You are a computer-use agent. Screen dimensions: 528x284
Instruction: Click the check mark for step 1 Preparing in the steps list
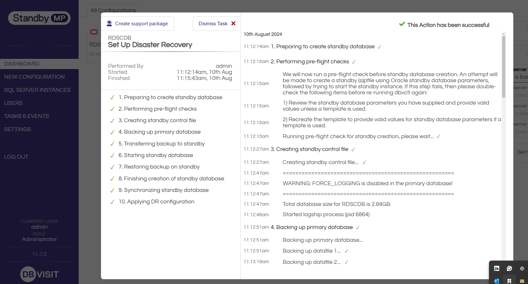[112, 98]
